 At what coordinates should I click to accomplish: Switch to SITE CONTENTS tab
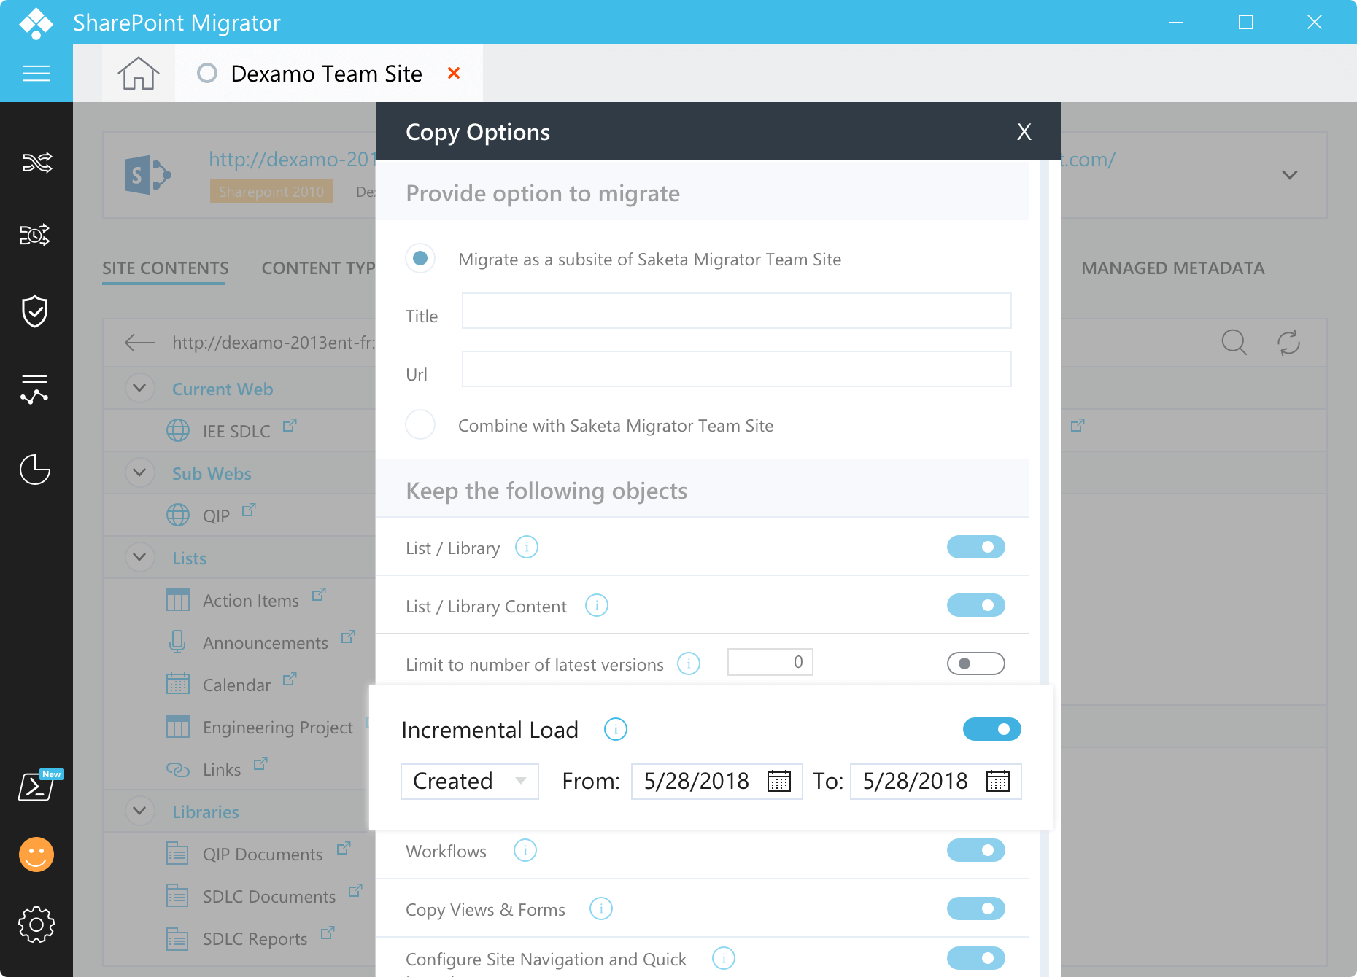165,268
